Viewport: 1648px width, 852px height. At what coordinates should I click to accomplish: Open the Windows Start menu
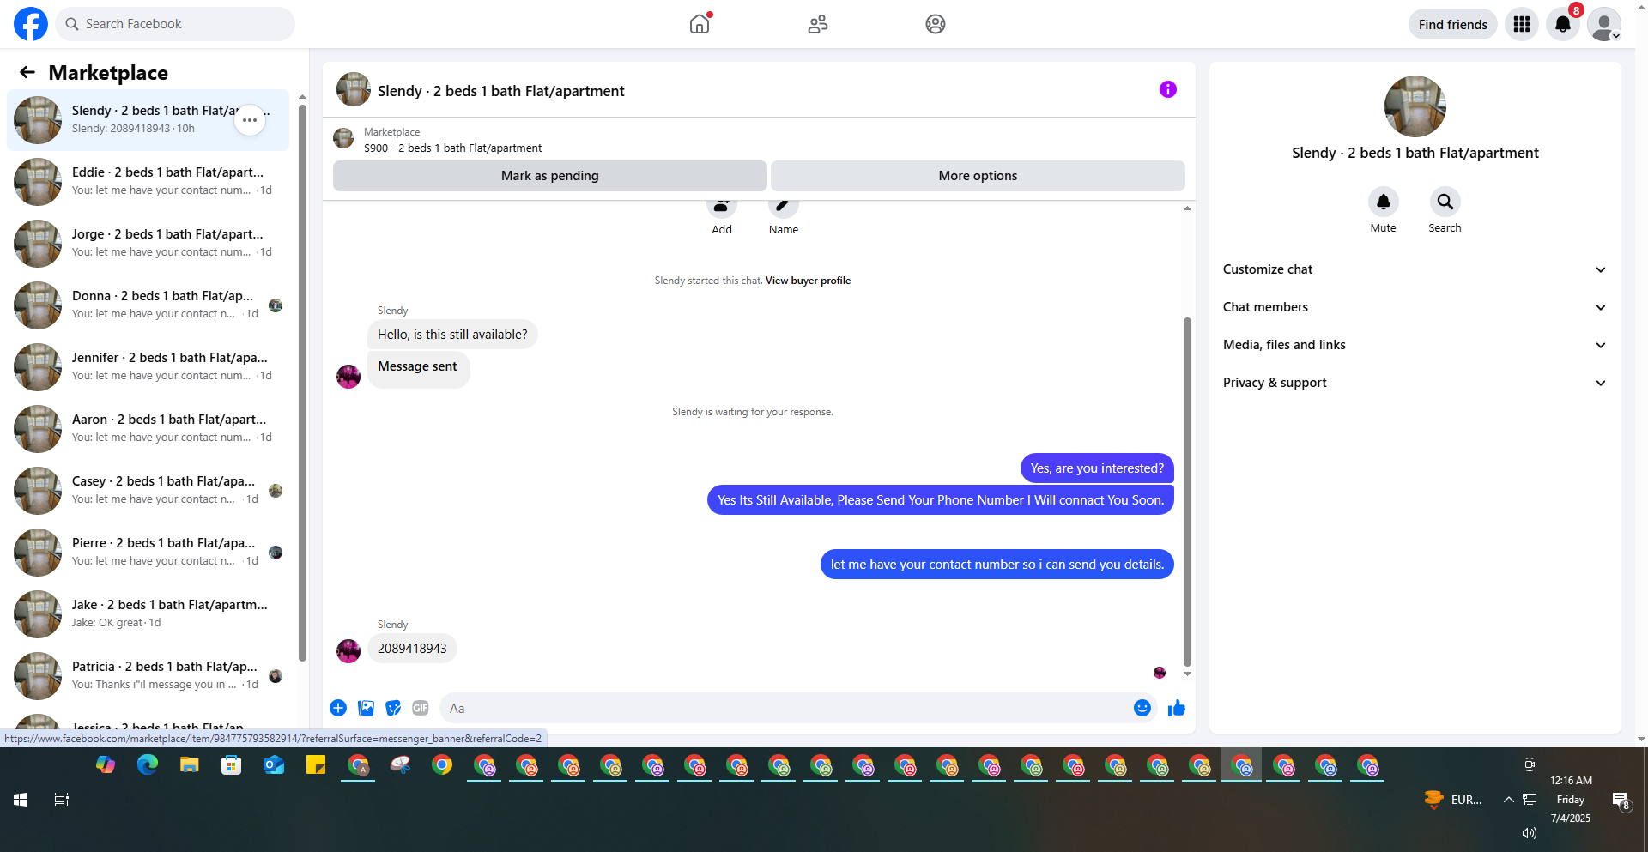click(x=21, y=800)
